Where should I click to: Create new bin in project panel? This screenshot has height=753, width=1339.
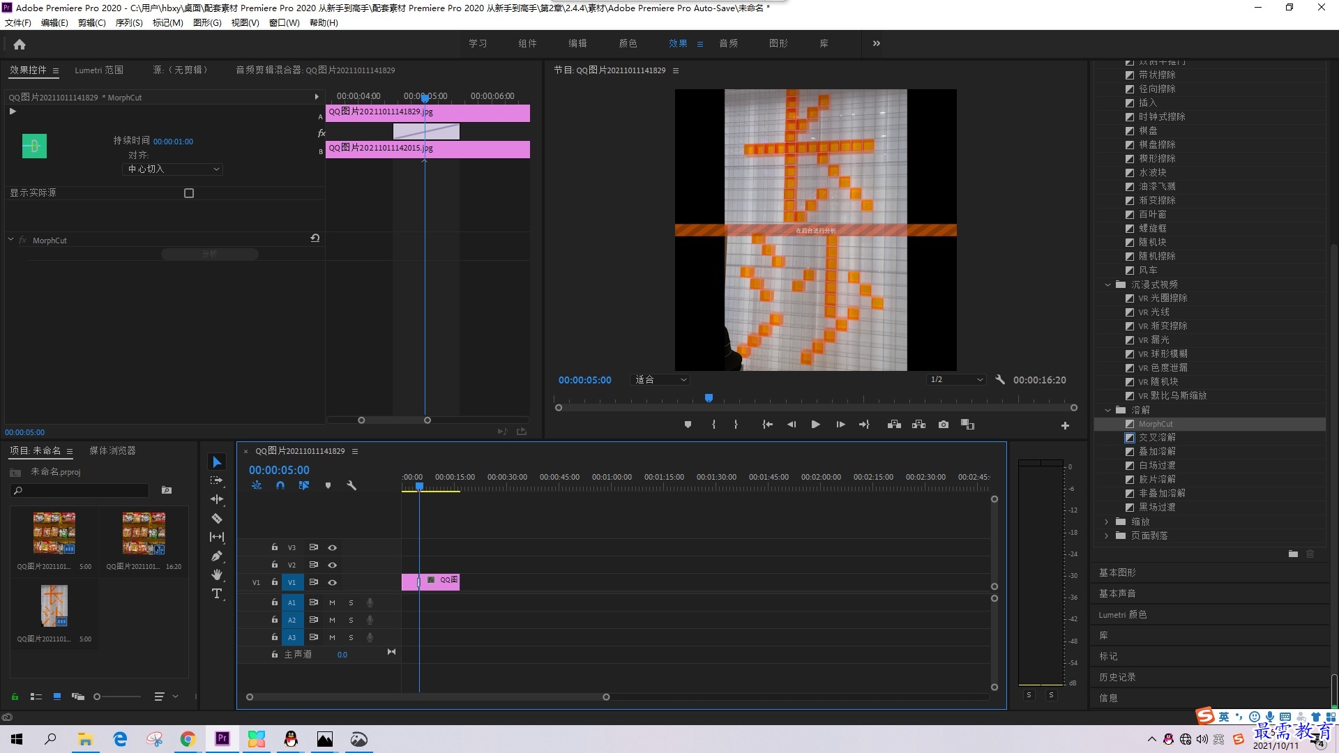[167, 490]
